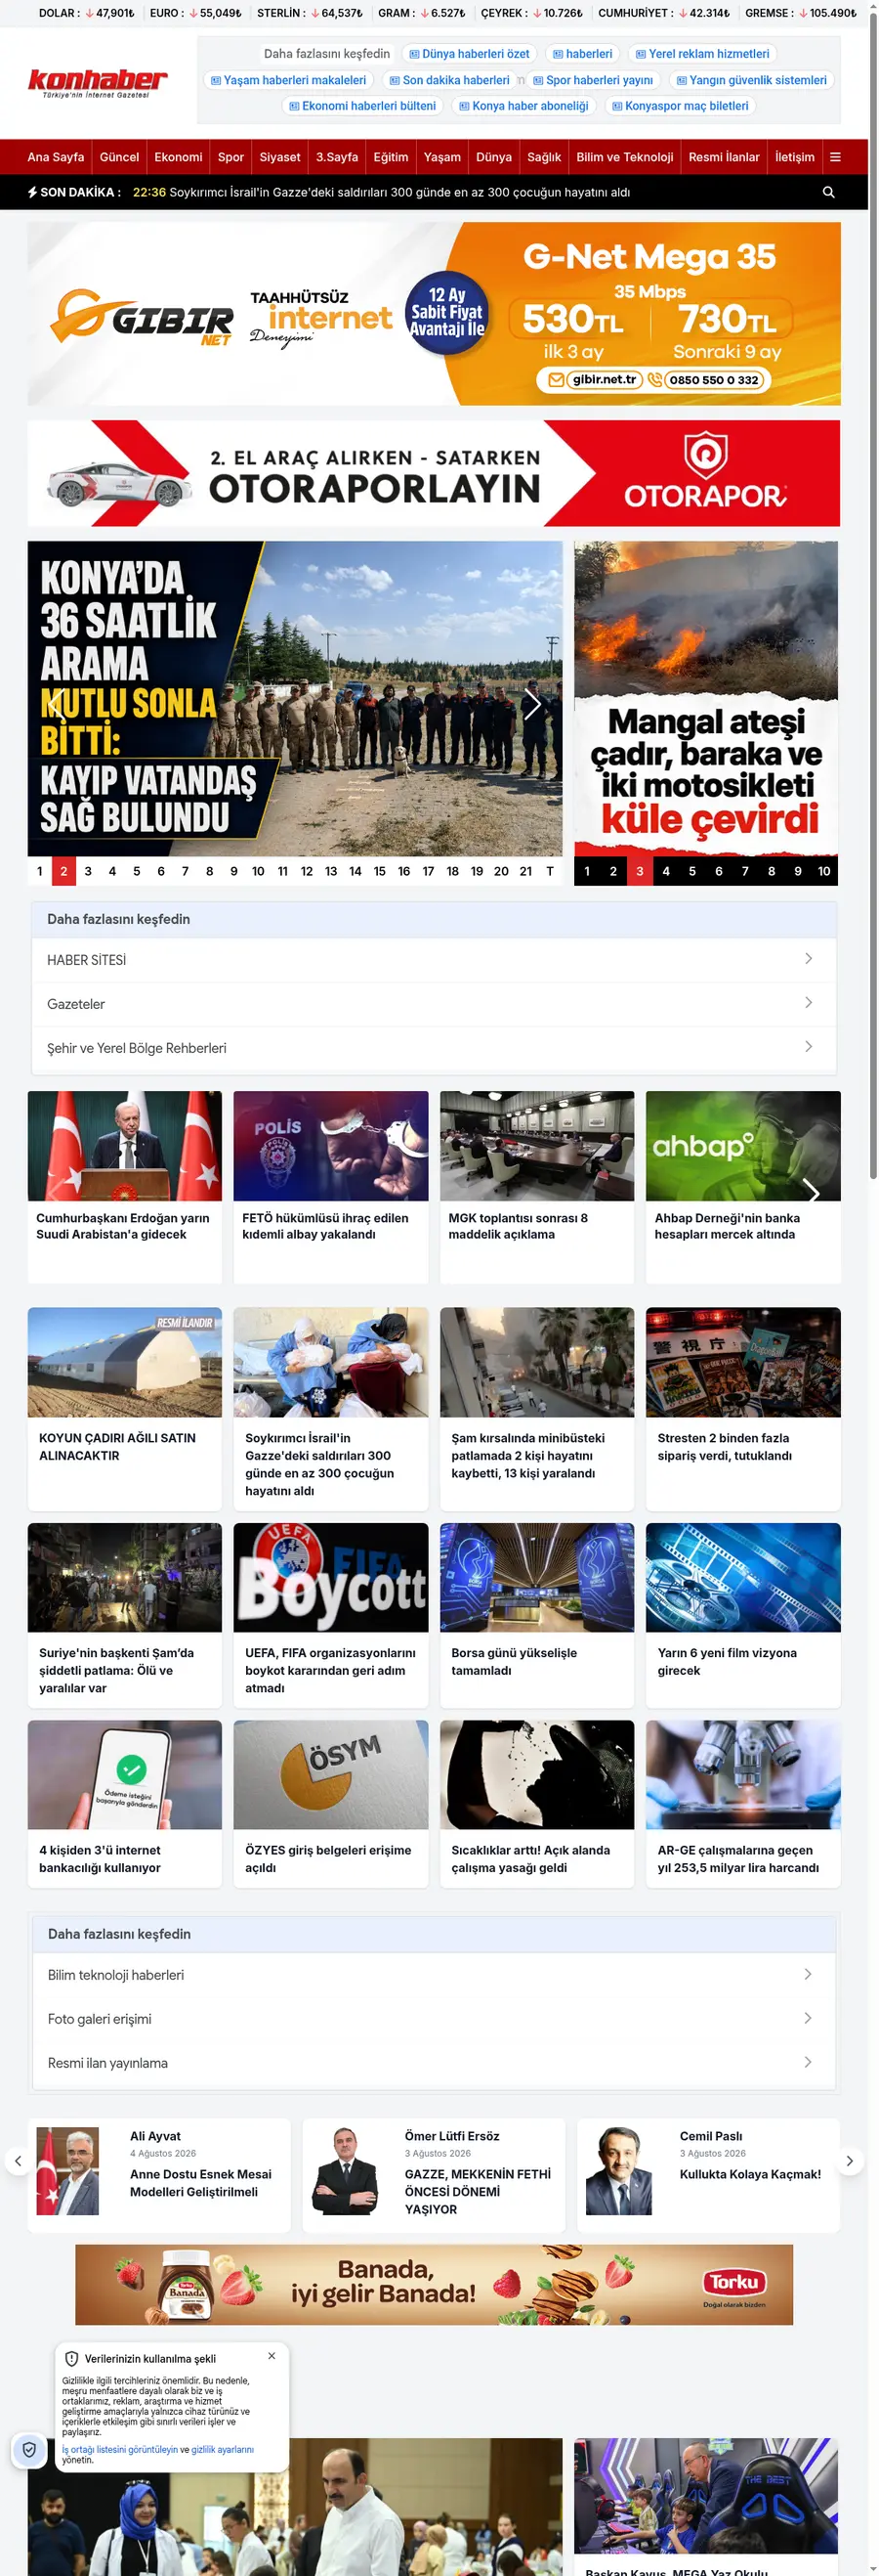
Task: Select slide 21 in main slider pagination
Action: point(525,871)
